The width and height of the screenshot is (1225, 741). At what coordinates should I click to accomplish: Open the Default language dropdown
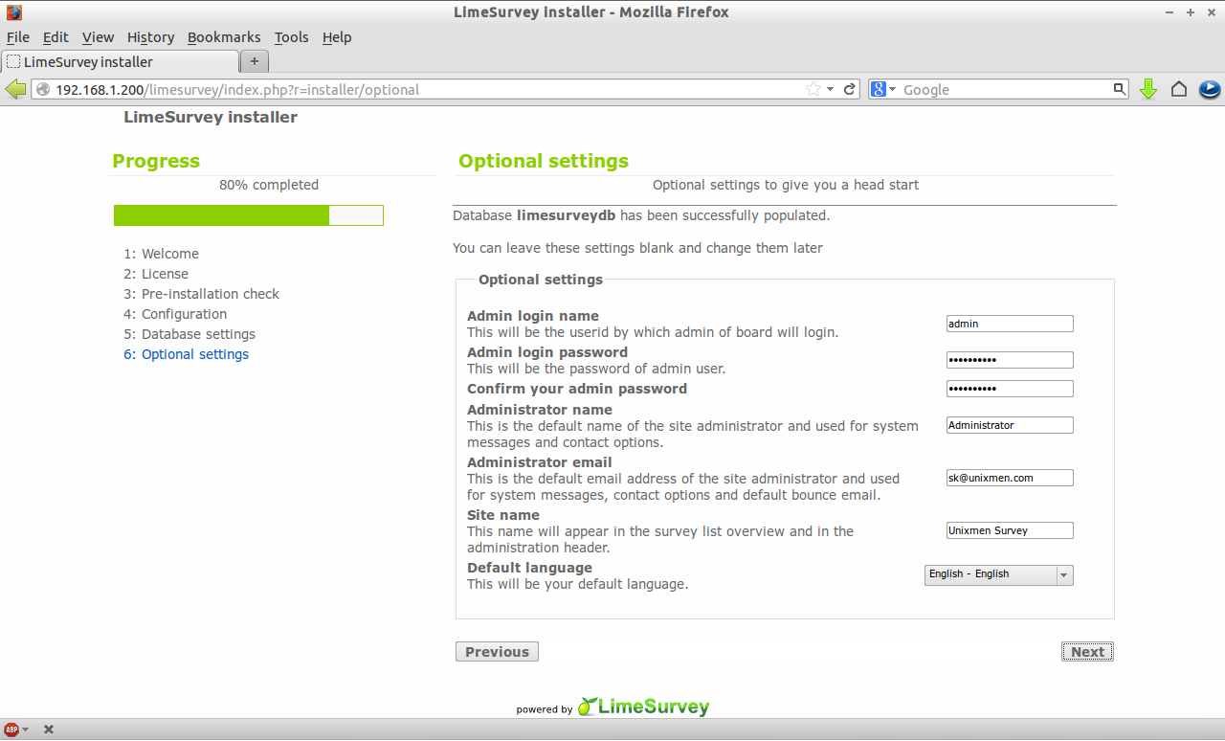click(999, 574)
